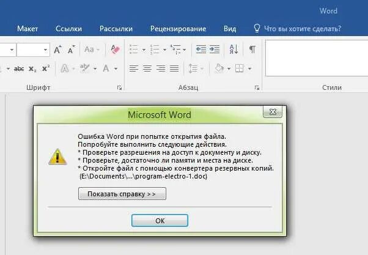
Task: Toggle Align Left paragraph icon
Action: tap(133, 68)
